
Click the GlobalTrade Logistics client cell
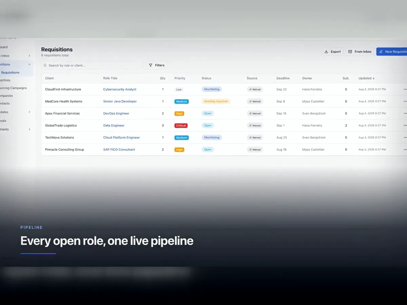click(61, 125)
